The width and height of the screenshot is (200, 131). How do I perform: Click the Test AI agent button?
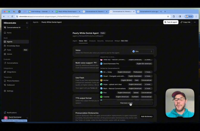171,22
